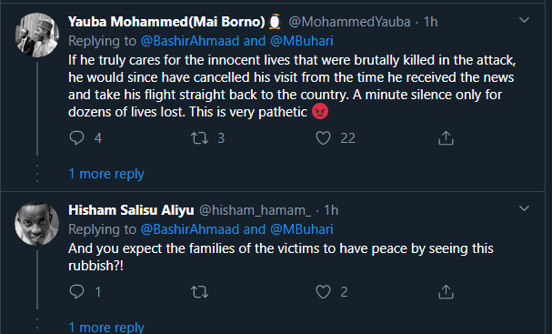The image size is (552, 334).
Task: Open Hisham Salisu Aliyu's profile picture
Action: pyautogui.click(x=37, y=223)
